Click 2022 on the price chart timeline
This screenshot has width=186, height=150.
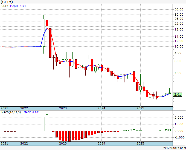pos(24,108)
